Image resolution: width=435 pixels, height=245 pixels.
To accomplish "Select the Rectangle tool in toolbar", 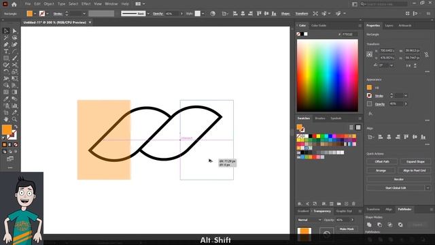I will tap(6, 58).
